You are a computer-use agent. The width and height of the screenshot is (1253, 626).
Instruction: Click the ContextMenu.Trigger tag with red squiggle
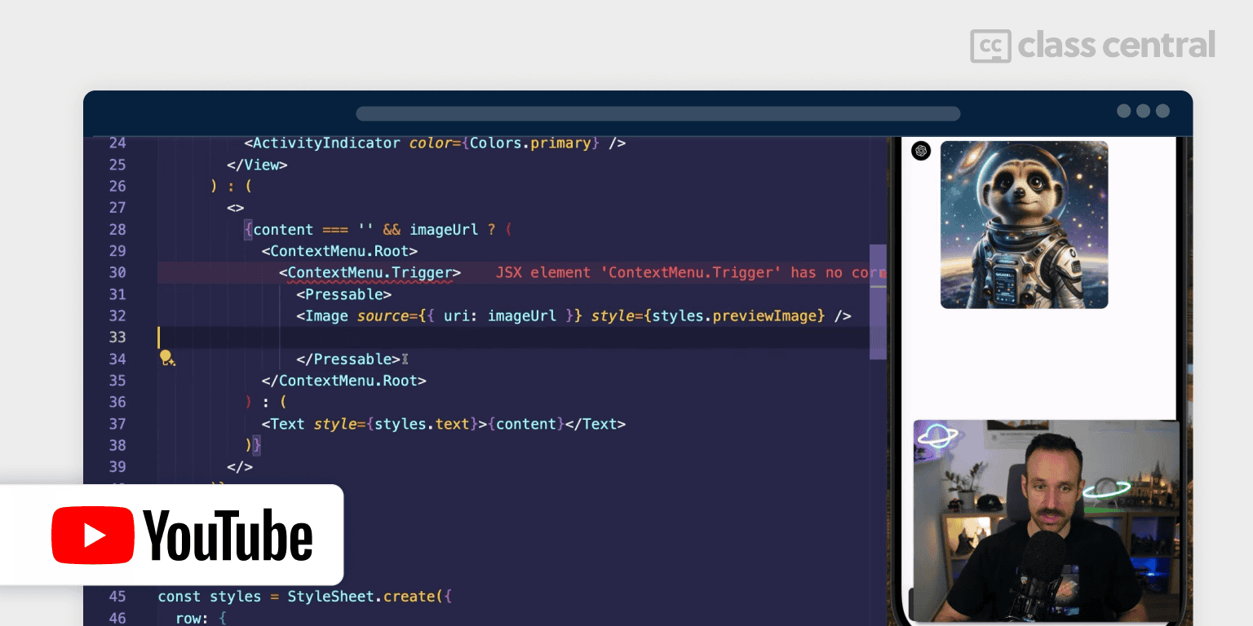point(370,272)
